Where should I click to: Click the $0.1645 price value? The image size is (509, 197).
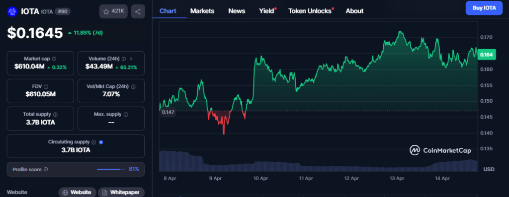pos(35,33)
